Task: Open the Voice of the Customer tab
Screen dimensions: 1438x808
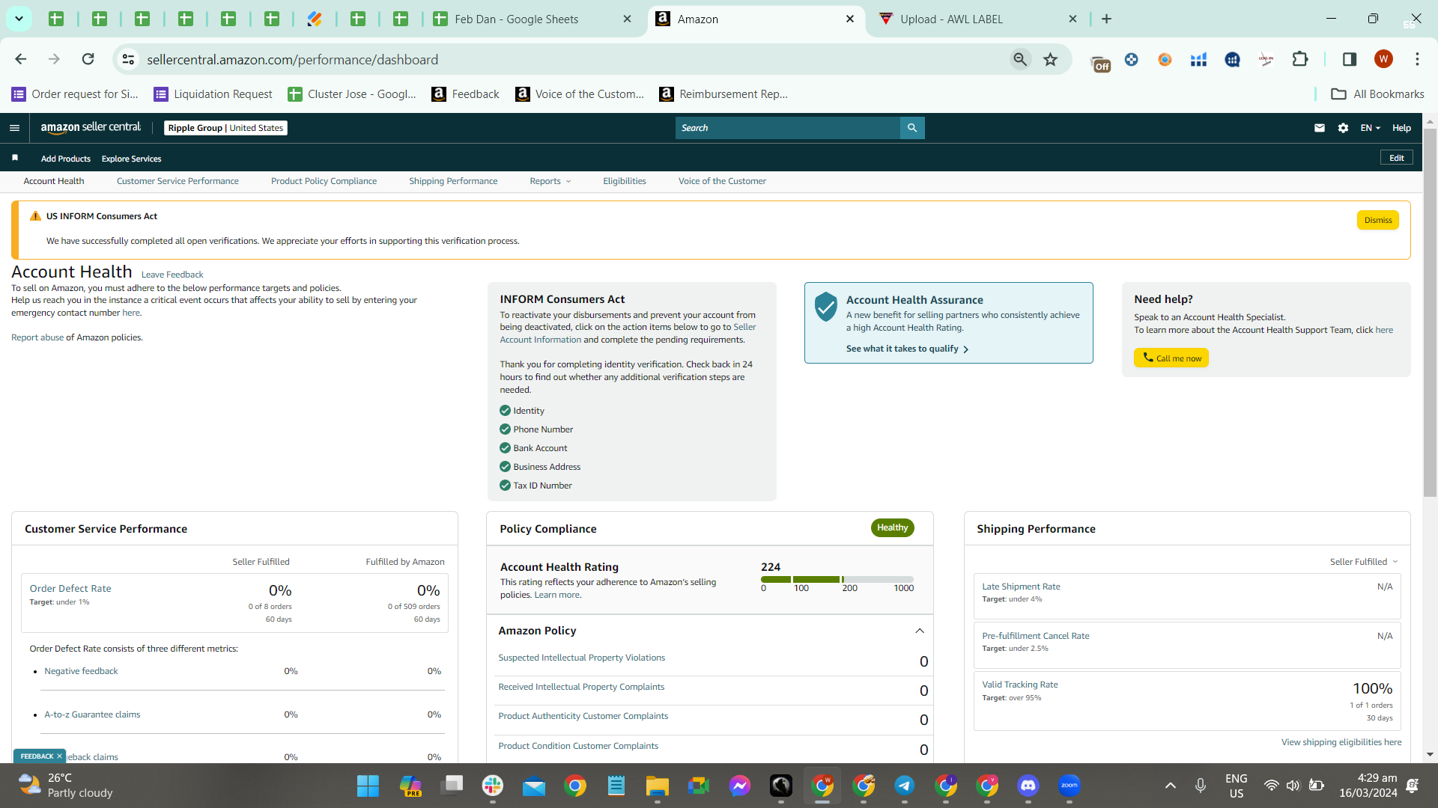Action: point(722,181)
